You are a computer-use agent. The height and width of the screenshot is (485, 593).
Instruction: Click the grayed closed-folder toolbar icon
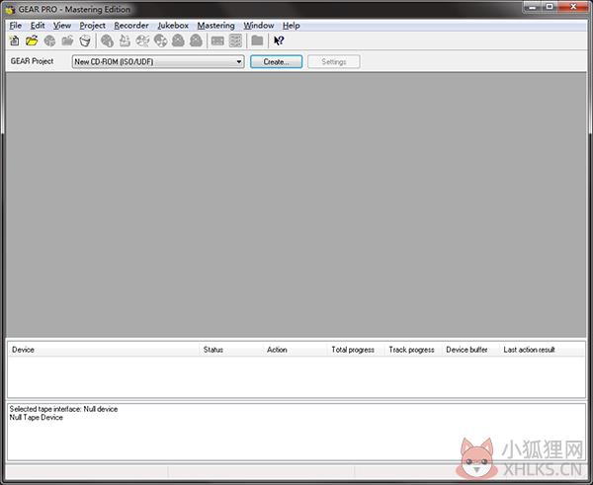click(x=257, y=40)
